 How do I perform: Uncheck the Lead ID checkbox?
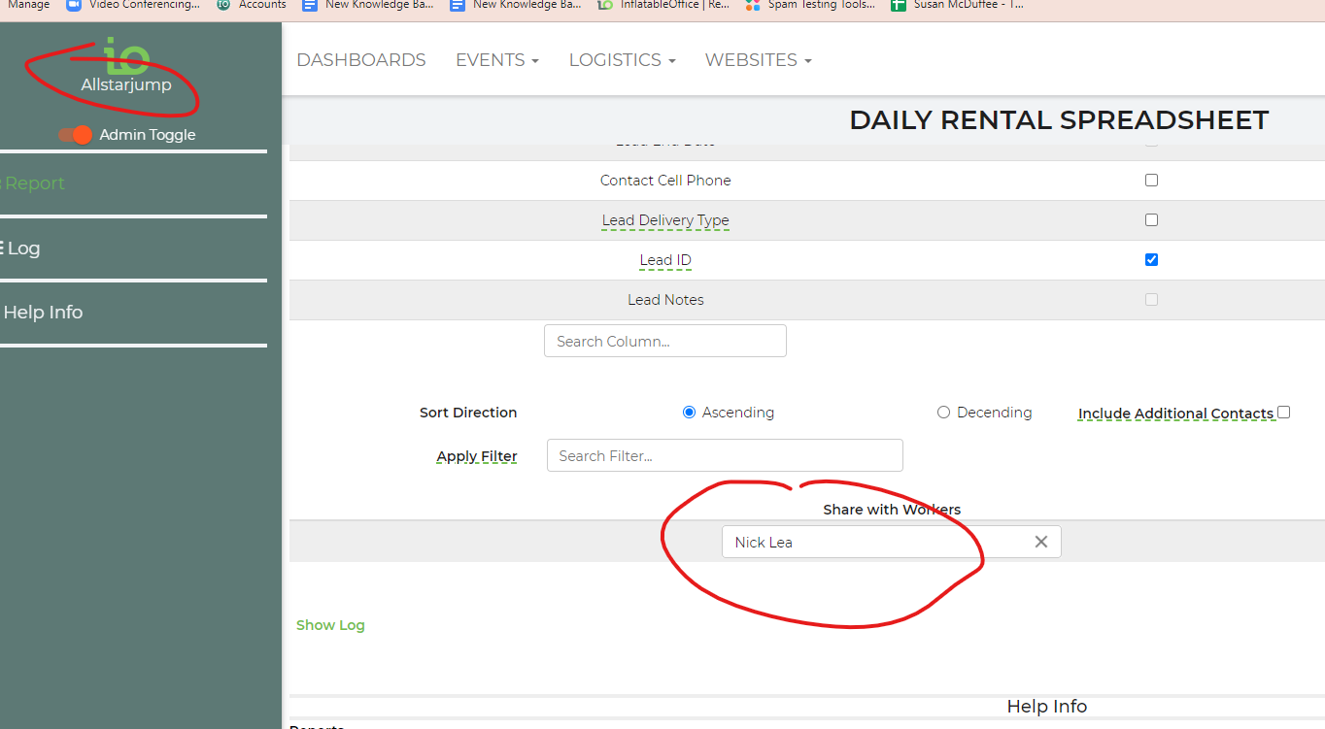click(x=1151, y=260)
